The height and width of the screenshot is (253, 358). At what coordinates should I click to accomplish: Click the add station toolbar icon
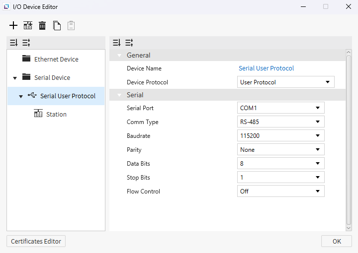click(x=28, y=25)
